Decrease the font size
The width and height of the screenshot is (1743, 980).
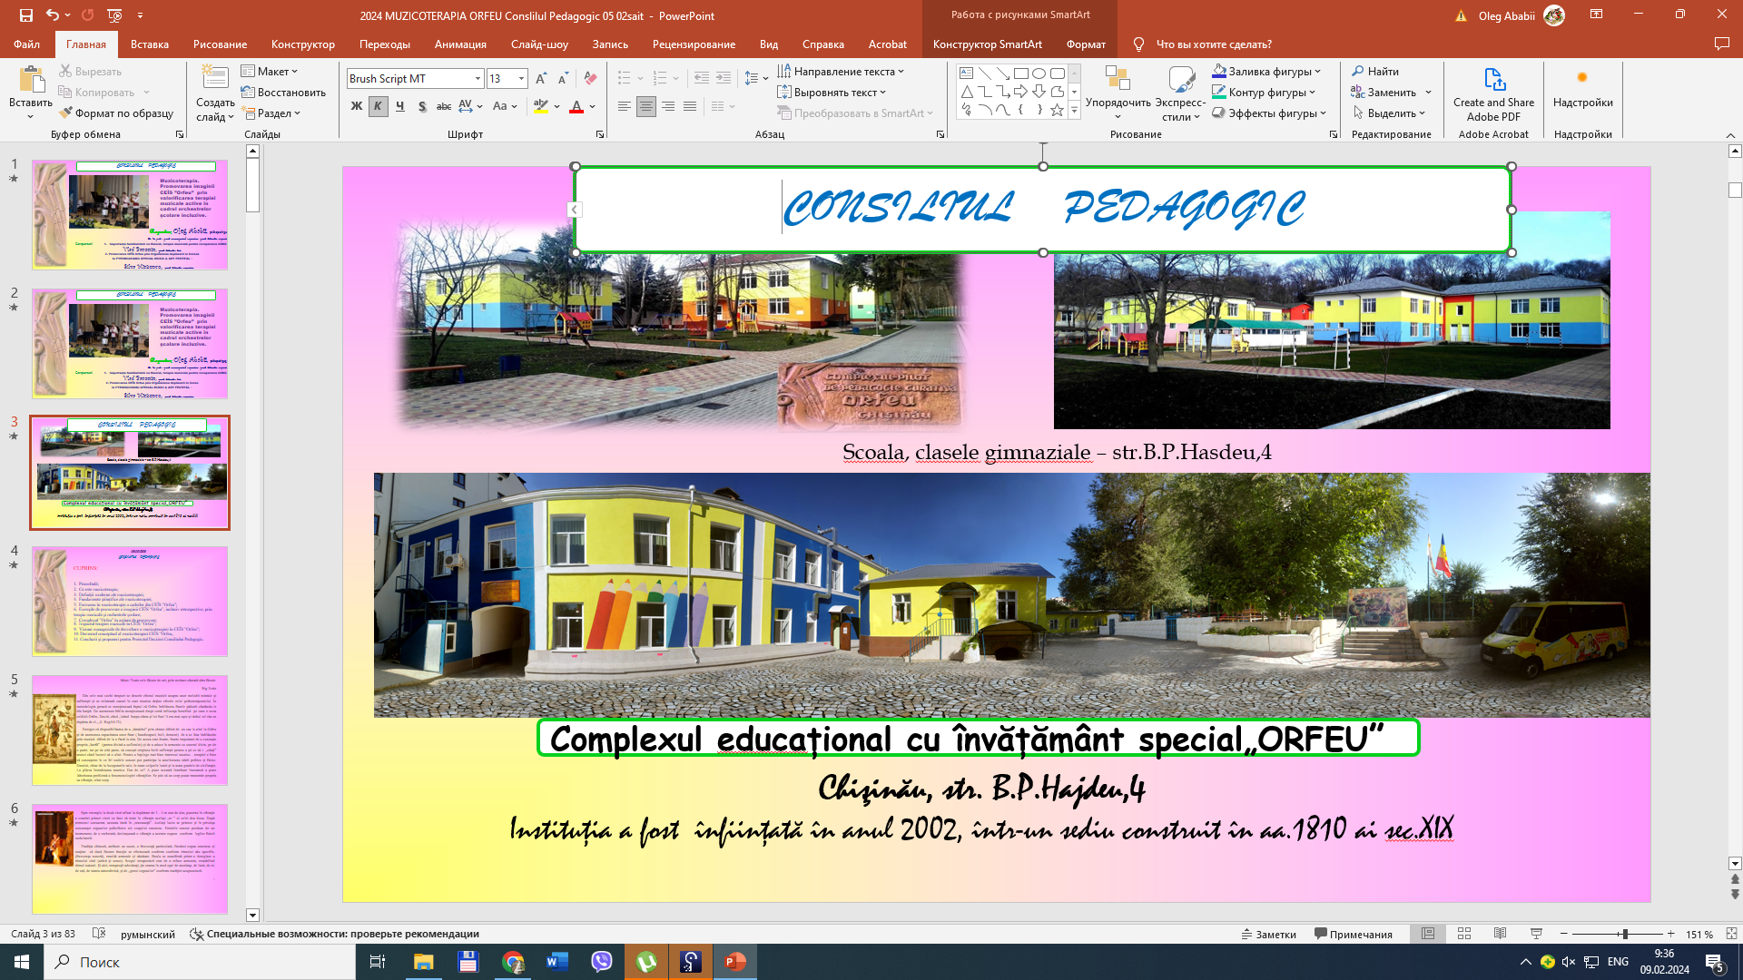pyautogui.click(x=563, y=79)
